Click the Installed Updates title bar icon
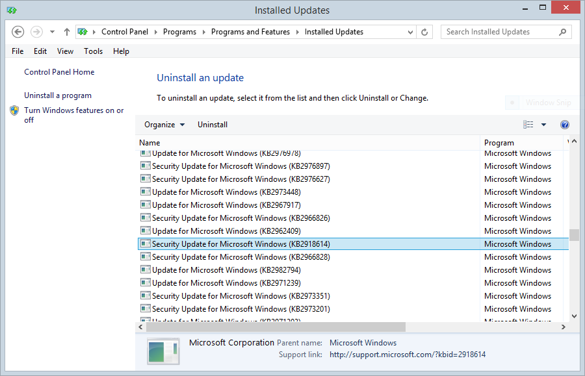 [12, 10]
